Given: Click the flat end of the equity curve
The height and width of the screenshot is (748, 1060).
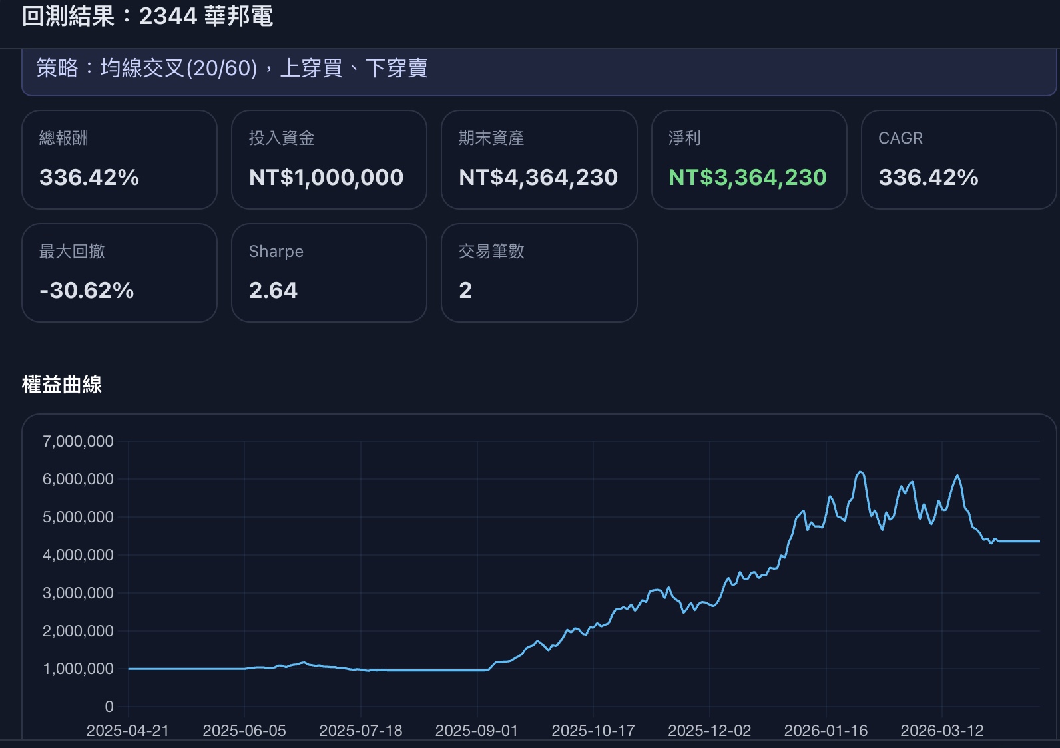Looking at the screenshot, I should click(x=1019, y=541).
